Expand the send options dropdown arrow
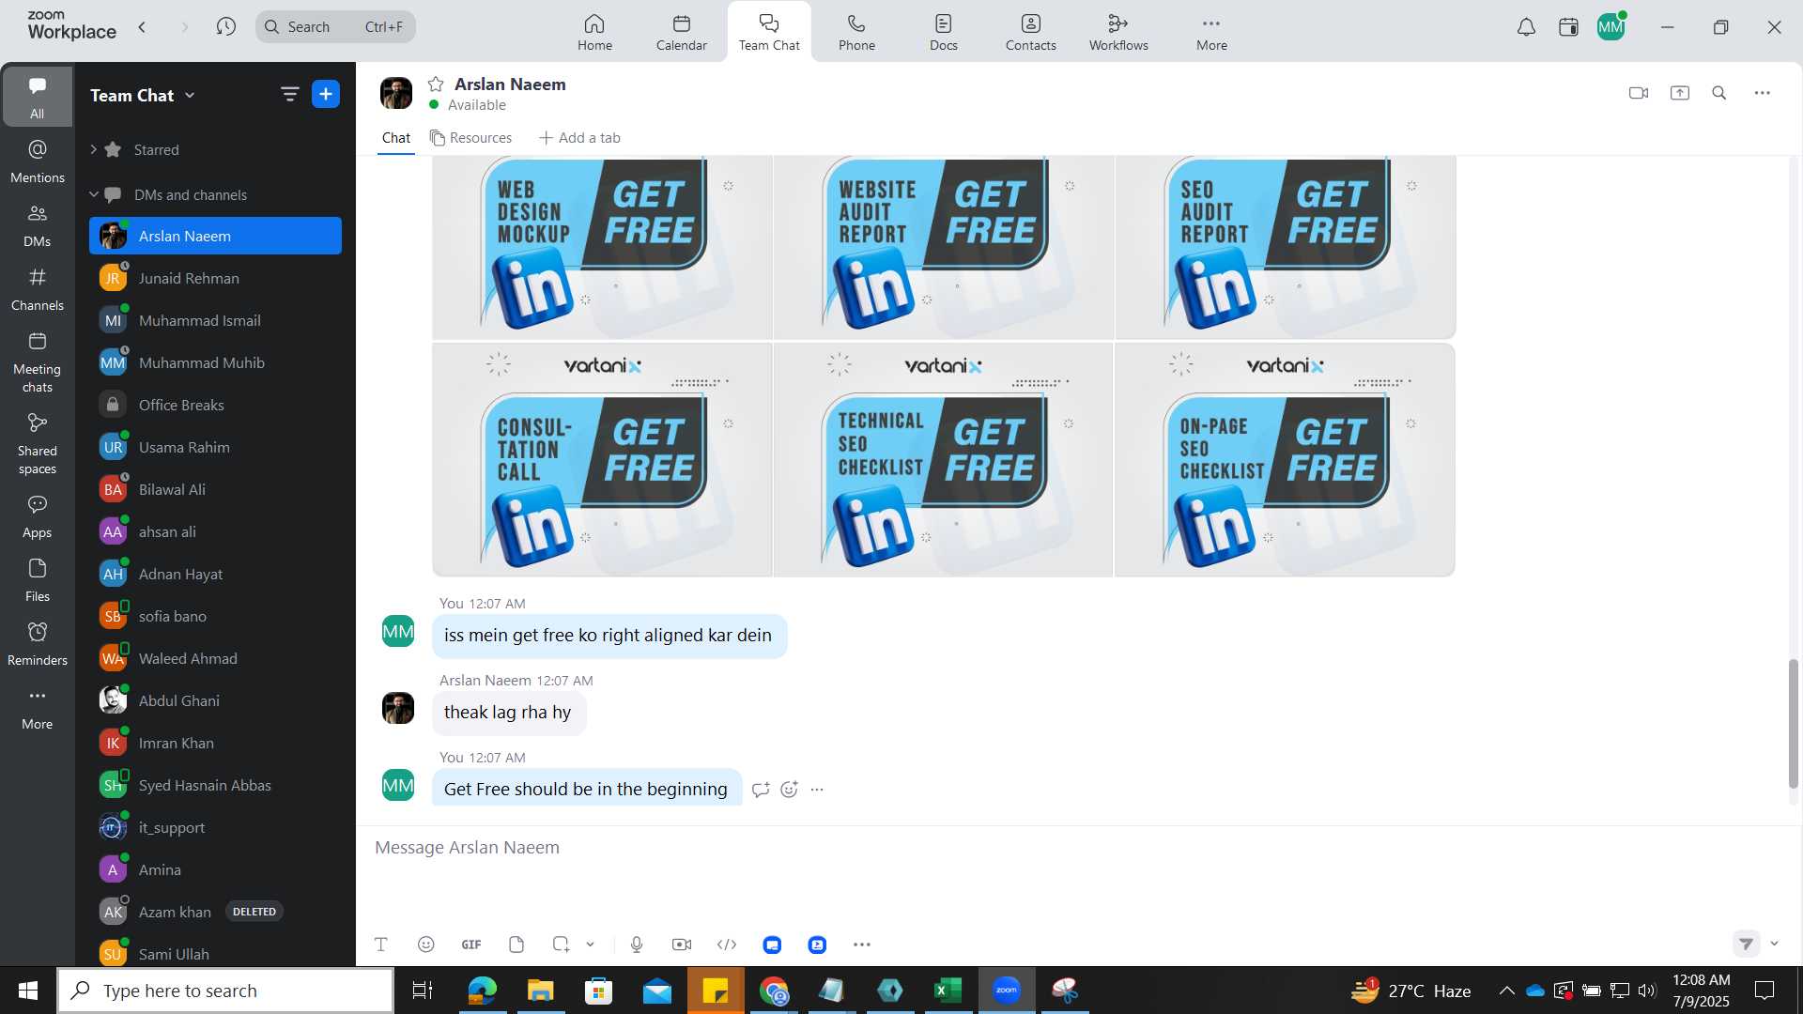 (x=1774, y=944)
